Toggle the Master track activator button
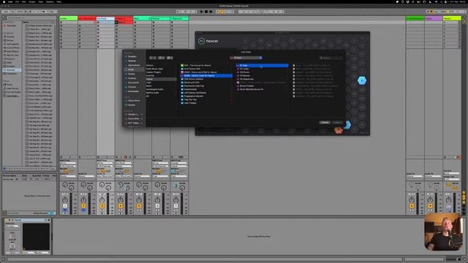This screenshot has height=263, width=468. [x=448, y=206]
